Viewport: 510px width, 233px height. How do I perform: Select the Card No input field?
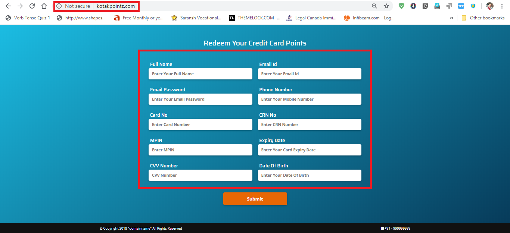click(x=200, y=125)
